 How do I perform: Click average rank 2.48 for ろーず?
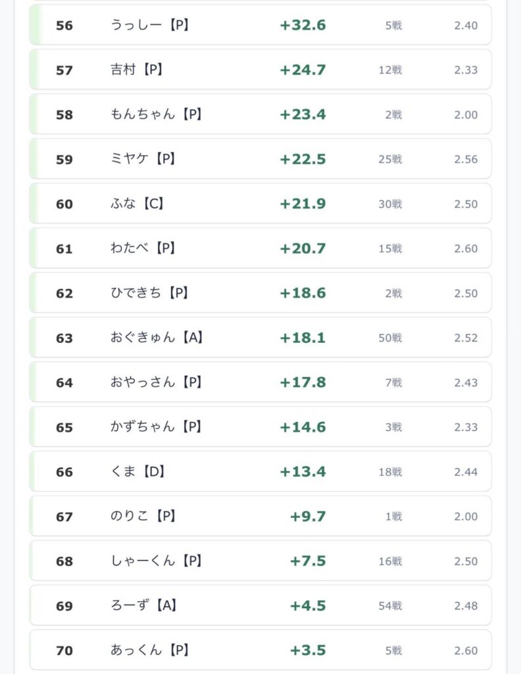coord(466,606)
